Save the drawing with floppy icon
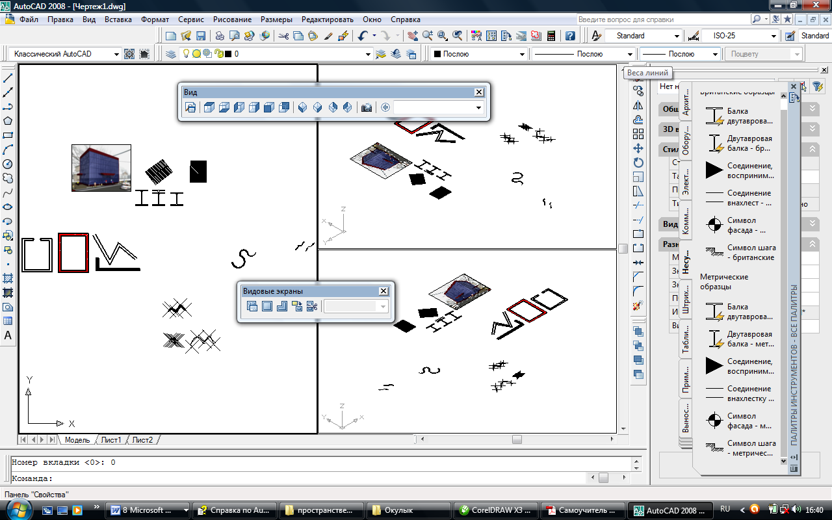The height and width of the screenshot is (520, 832). click(201, 36)
